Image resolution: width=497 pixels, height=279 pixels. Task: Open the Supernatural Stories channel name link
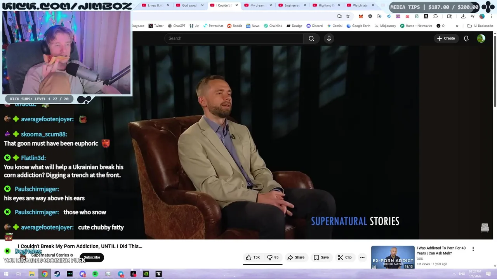click(50, 255)
